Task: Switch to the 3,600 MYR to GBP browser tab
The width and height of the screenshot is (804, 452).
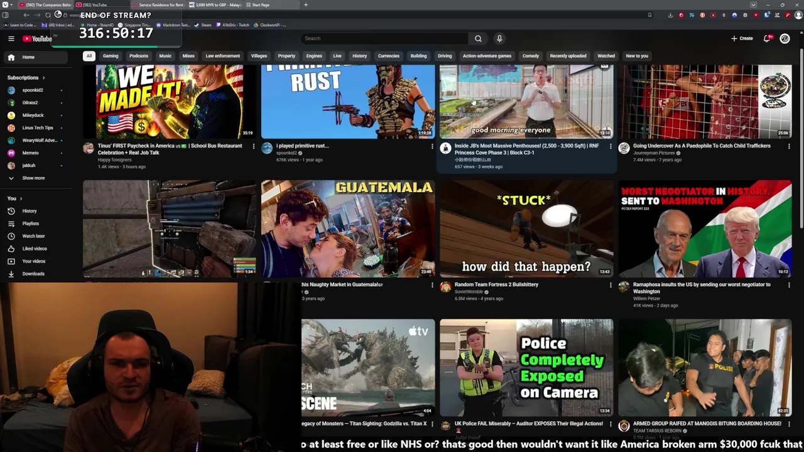Action: coord(216,5)
